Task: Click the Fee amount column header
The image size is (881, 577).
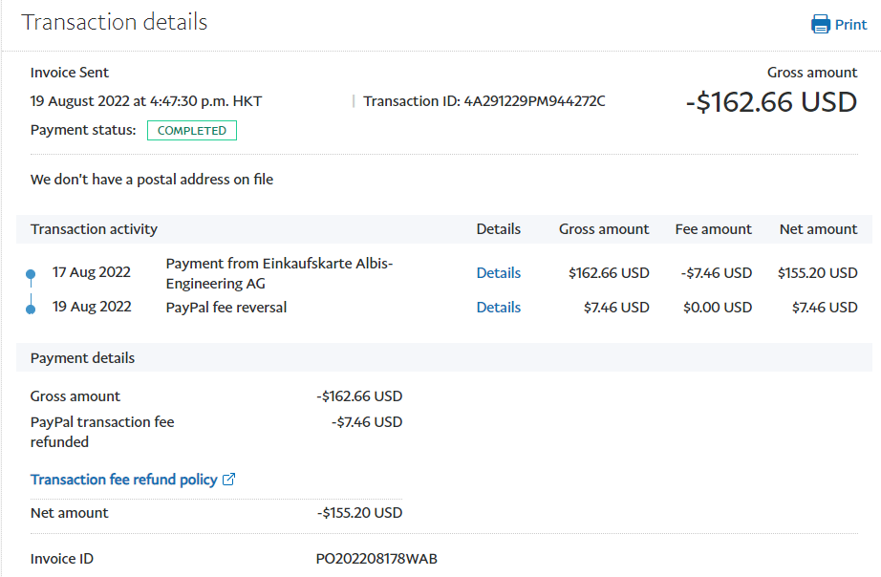Action: tap(713, 229)
